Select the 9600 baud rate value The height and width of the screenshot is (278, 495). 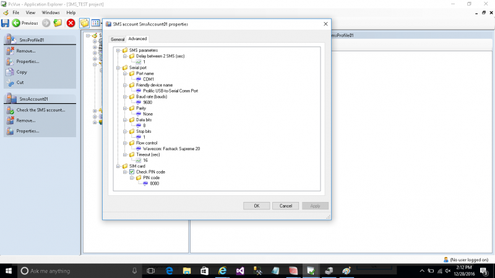click(x=147, y=103)
